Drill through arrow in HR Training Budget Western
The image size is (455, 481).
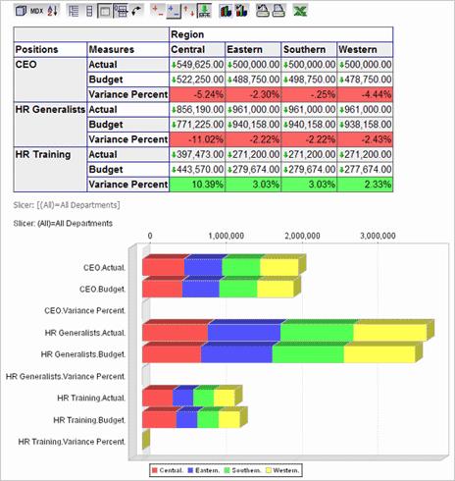(x=342, y=170)
